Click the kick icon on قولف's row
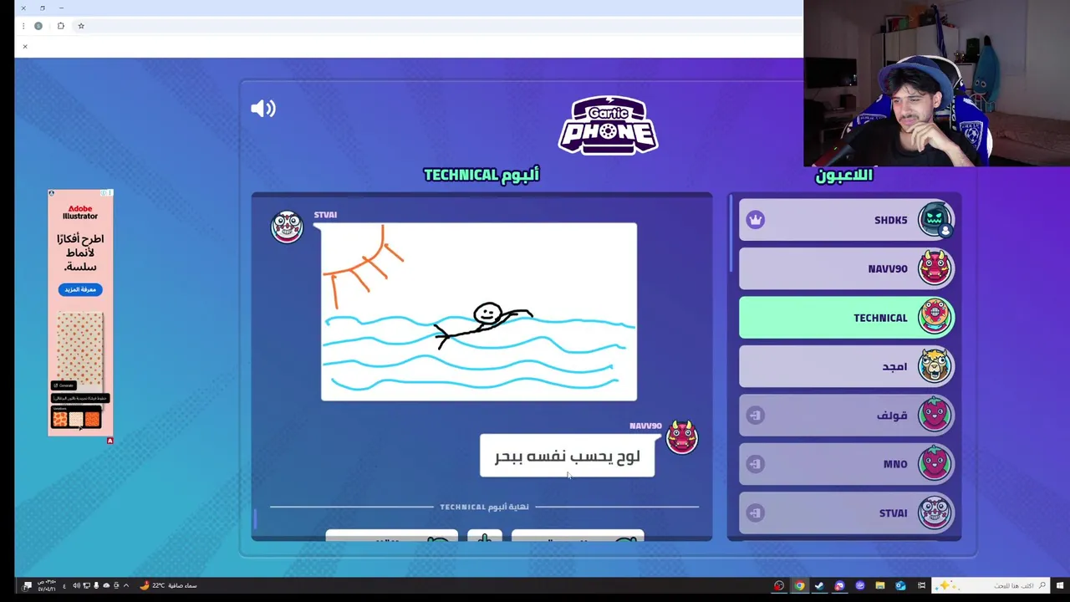Viewport: 1070px width, 602px height. [756, 416]
